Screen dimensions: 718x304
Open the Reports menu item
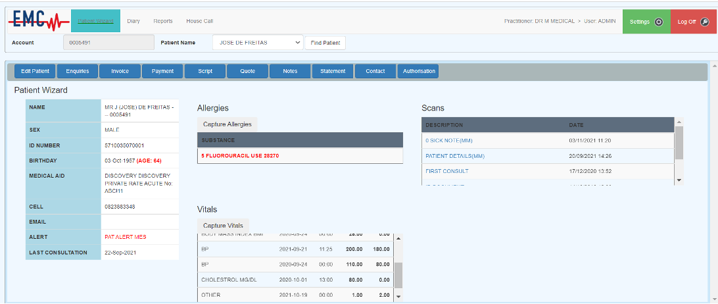pyautogui.click(x=163, y=21)
